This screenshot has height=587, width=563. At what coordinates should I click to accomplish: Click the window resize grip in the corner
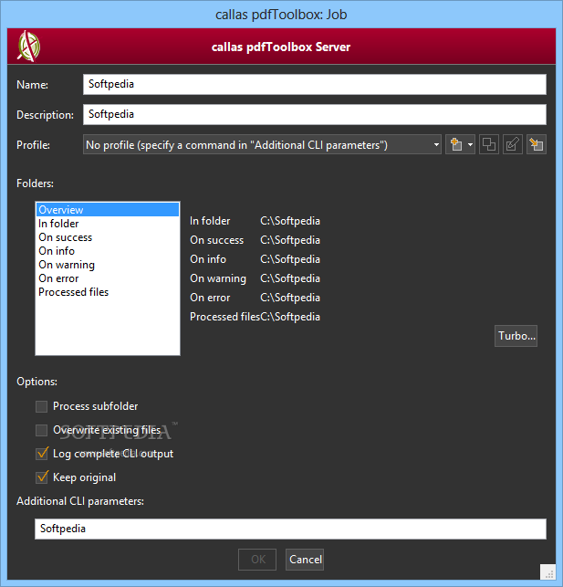point(548,572)
